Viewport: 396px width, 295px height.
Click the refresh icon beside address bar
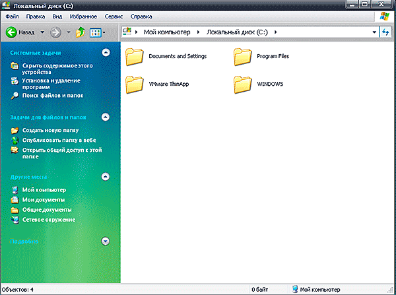tap(386, 32)
